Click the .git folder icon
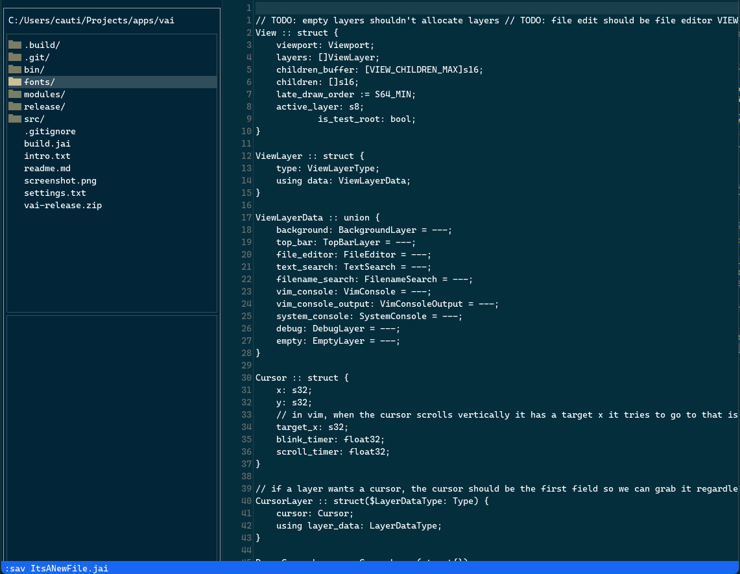Screen dimensions: 740x574 [x=15, y=57]
